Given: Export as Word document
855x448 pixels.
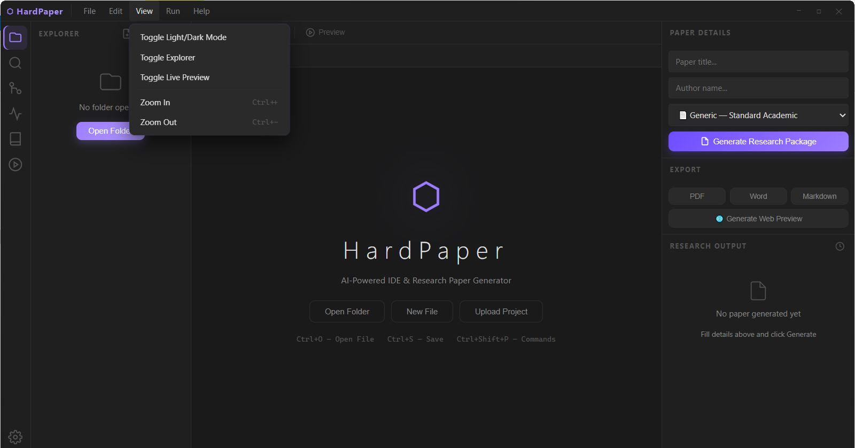Looking at the screenshot, I should click(758, 196).
